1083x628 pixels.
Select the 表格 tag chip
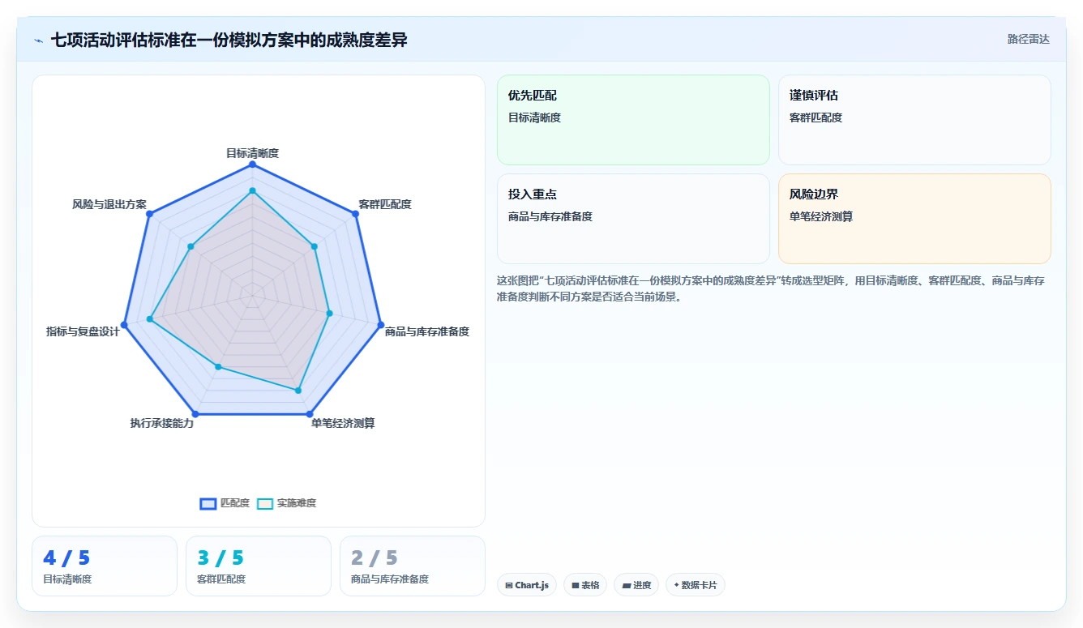click(x=585, y=585)
